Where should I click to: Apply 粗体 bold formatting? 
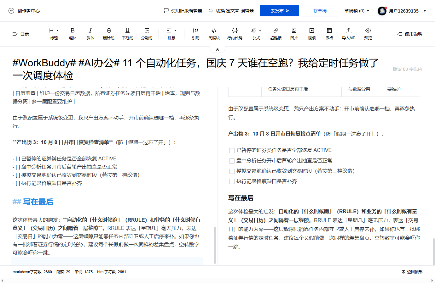(x=73, y=34)
